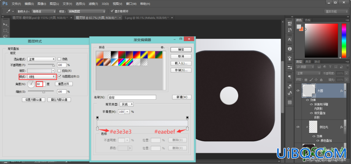Open the 图像(I) menu
Screen dimensions: 351x164
42,4
